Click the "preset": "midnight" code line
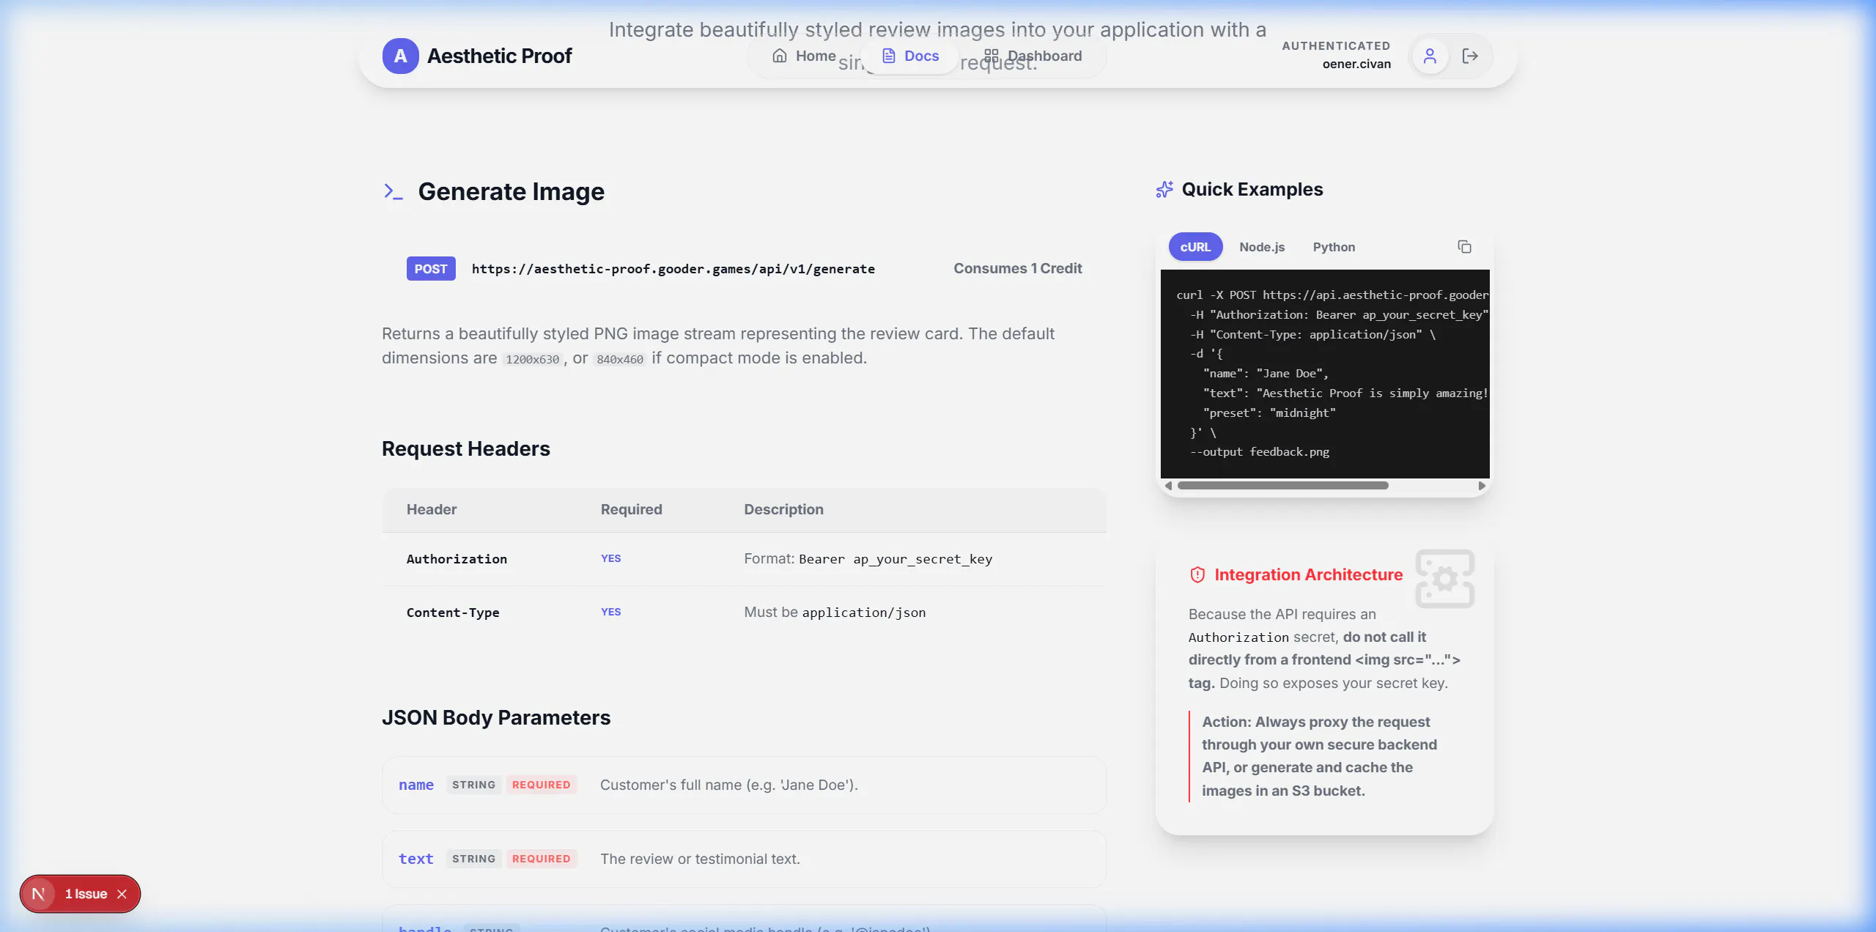Screen dimensions: 1876x932 pyautogui.click(x=1268, y=413)
